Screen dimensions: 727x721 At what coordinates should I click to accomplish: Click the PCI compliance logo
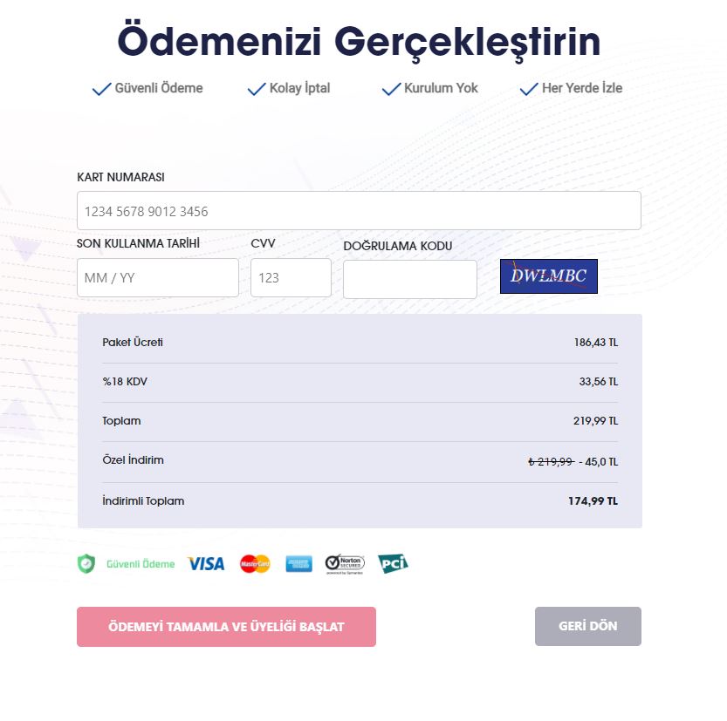coord(393,563)
